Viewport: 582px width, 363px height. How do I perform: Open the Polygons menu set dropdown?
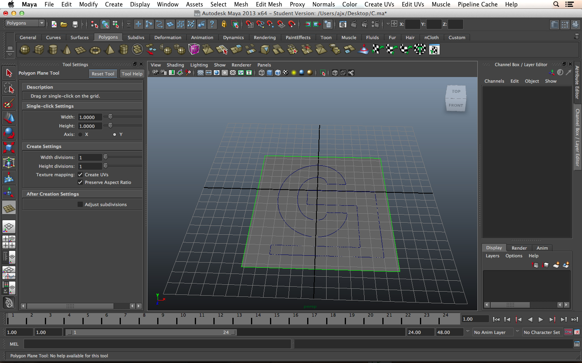[25, 23]
